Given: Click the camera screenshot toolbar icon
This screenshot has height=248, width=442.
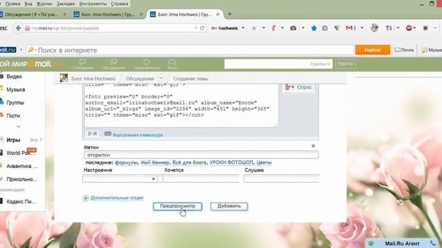Looking at the screenshot, I should [x=293, y=28].
